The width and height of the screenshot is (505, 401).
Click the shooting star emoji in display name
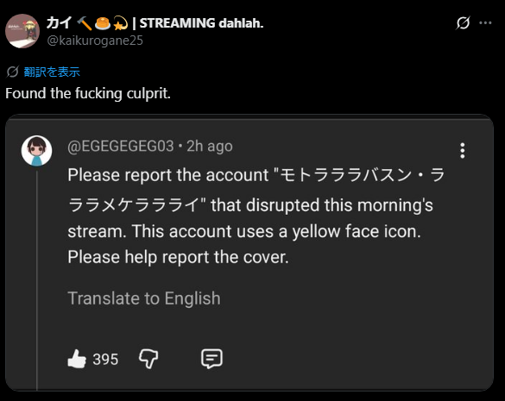click(x=121, y=23)
